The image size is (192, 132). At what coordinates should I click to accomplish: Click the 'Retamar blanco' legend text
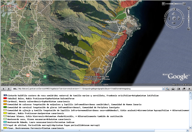pos(65,116)
